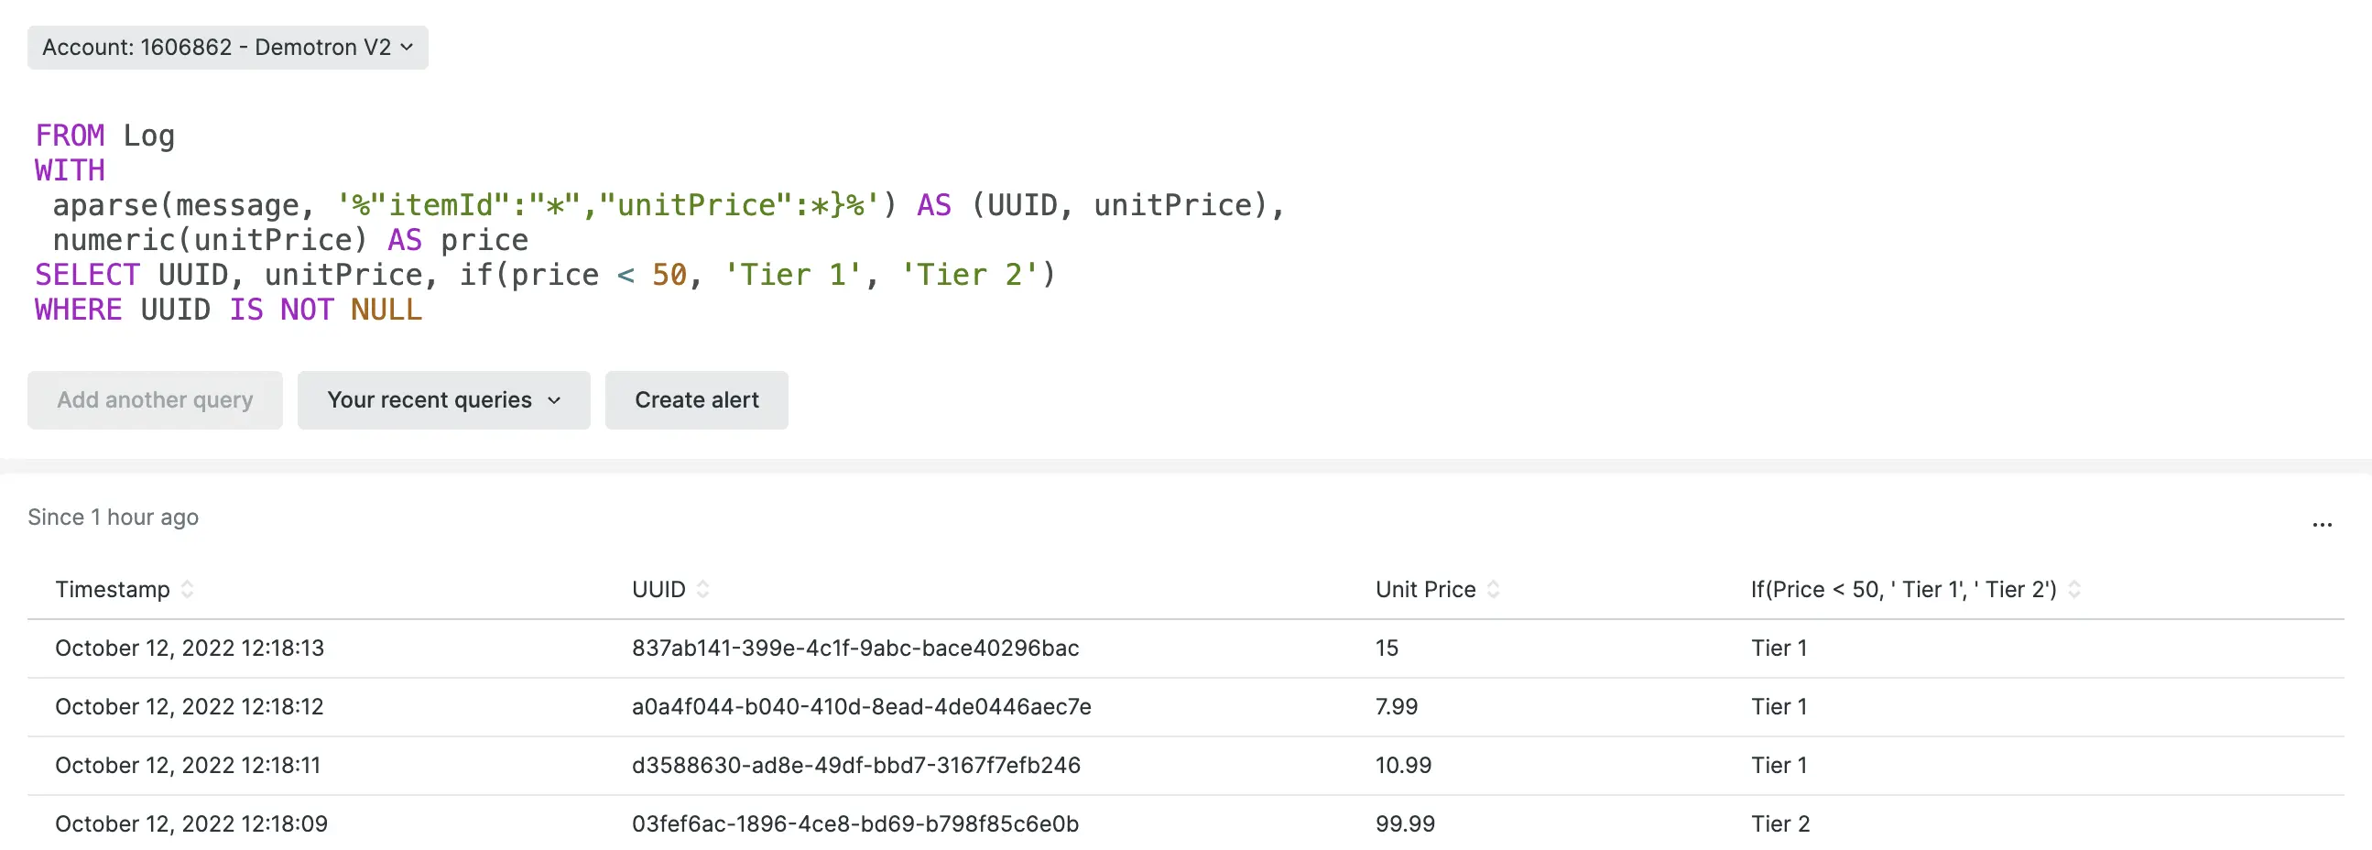Click the 99.99 unit price cell
Screen dimensions: 2372x850
pyautogui.click(x=1404, y=823)
